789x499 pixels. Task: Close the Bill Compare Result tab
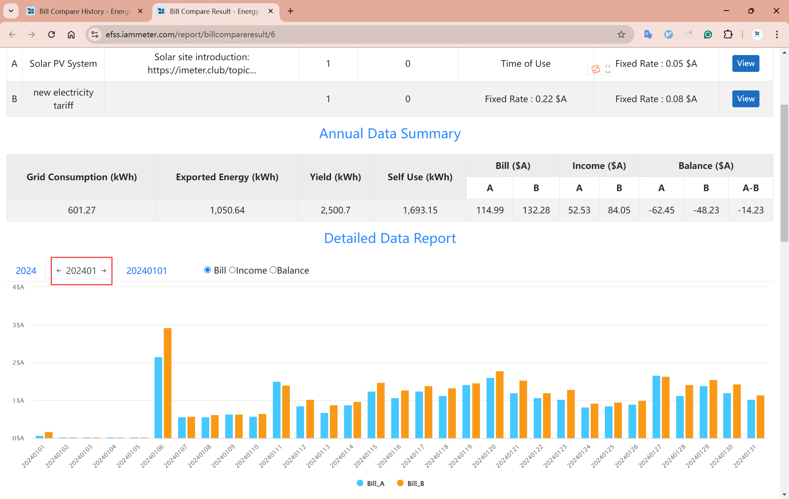coord(271,11)
